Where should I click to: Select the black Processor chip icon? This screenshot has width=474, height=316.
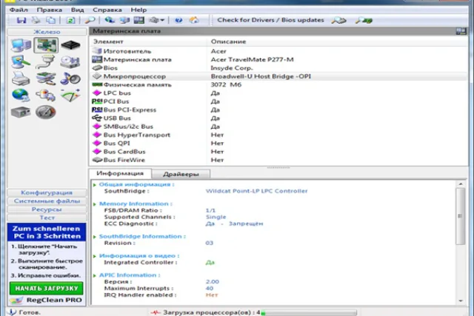pyautogui.click(x=70, y=45)
